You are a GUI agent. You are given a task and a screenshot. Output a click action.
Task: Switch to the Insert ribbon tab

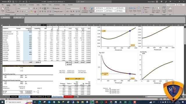(x=14, y=5)
